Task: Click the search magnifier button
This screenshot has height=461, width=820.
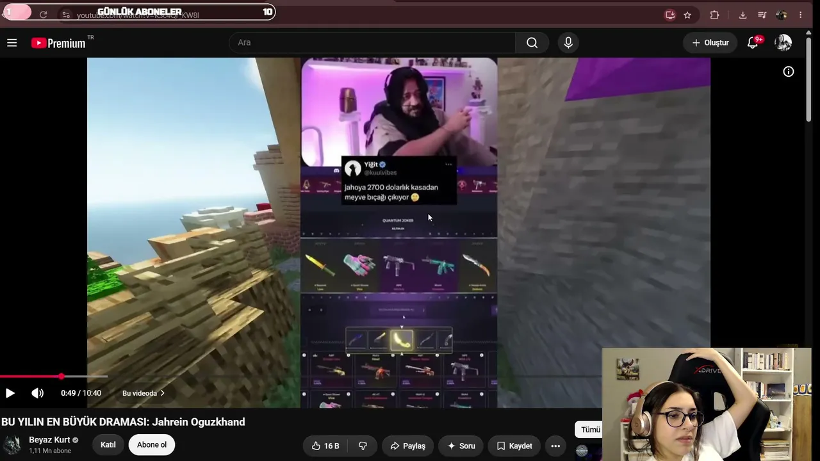Action: click(x=532, y=43)
